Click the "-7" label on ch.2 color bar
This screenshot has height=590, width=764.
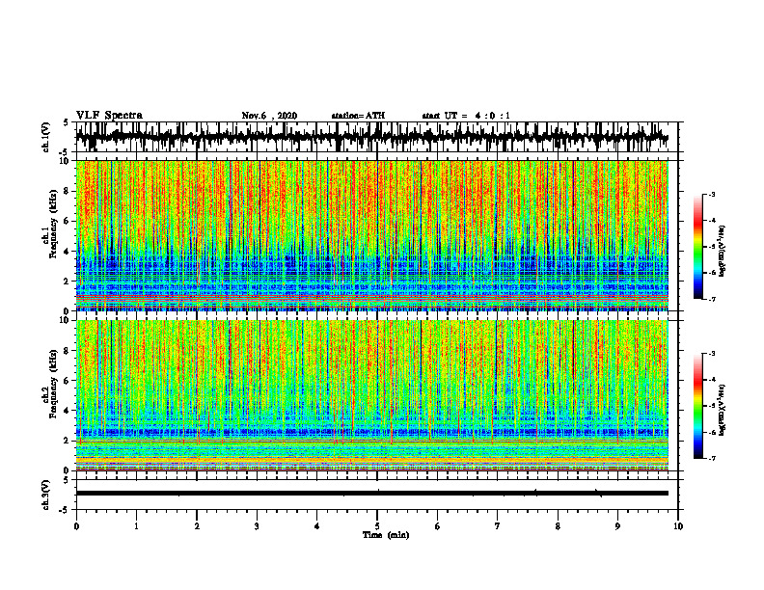point(711,459)
